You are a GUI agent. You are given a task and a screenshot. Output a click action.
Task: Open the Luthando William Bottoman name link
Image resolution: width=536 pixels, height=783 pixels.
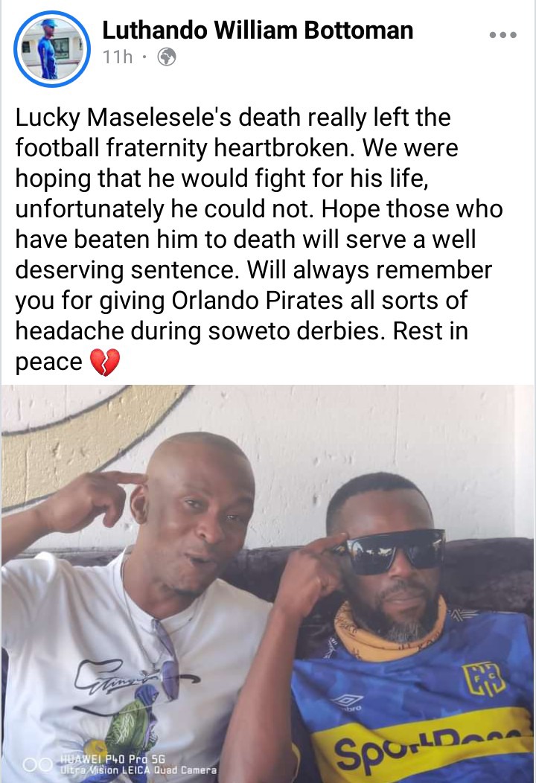pos(258,30)
